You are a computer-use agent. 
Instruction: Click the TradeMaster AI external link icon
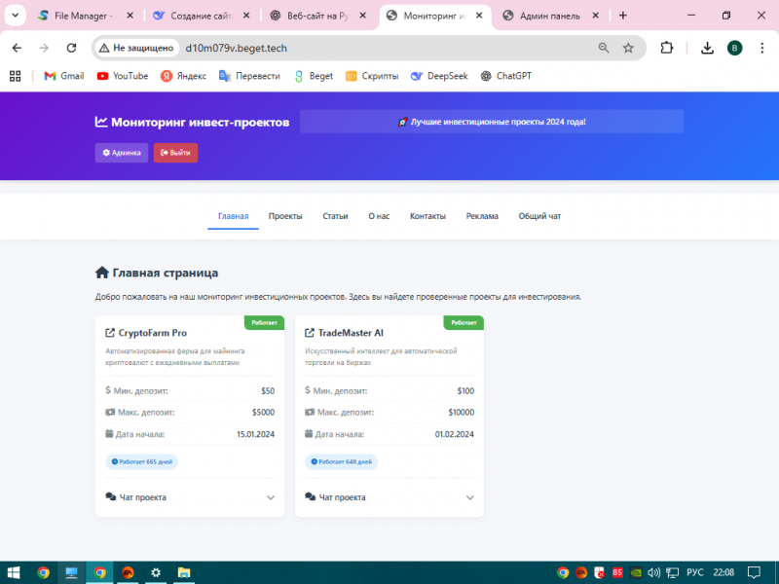pyautogui.click(x=310, y=333)
